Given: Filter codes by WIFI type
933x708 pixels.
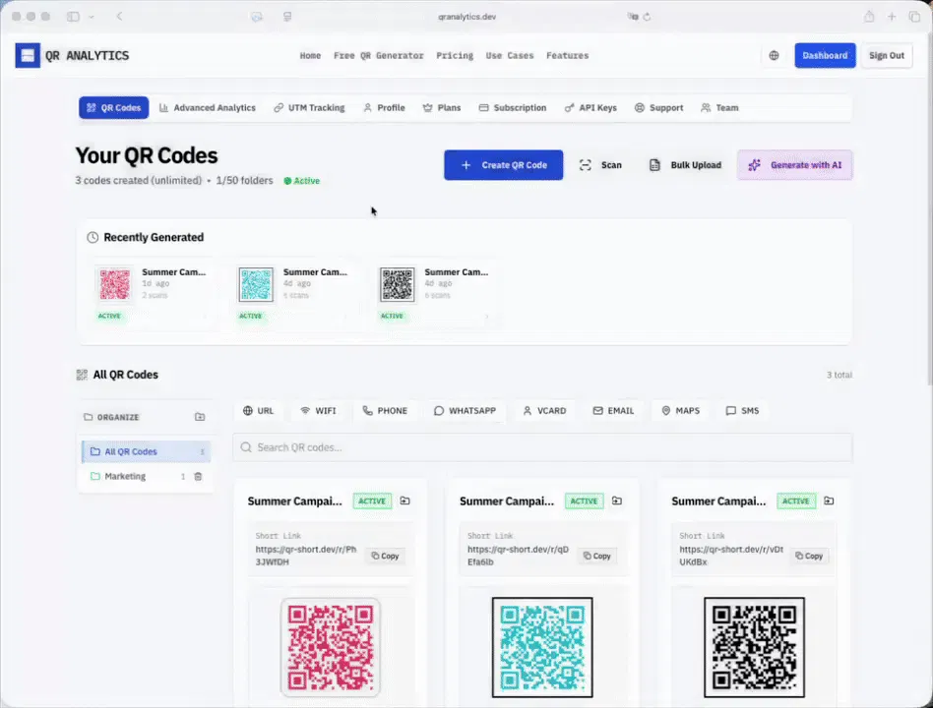Looking at the screenshot, I should [318, 410].
